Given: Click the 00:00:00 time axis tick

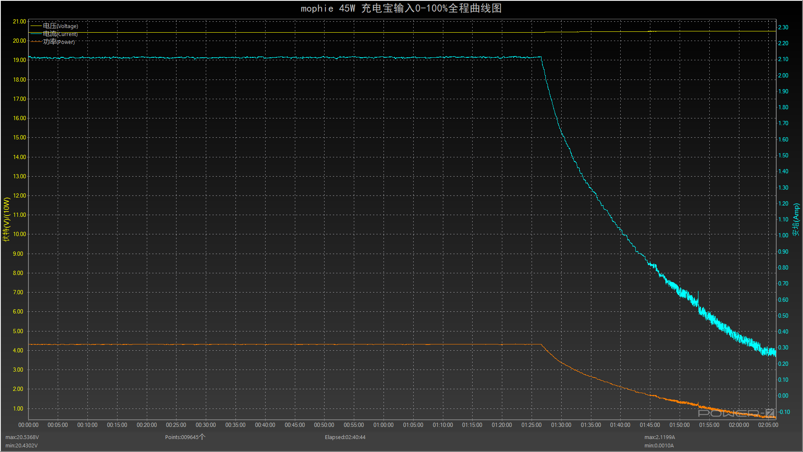Looking at the screenshot, I should [x=28, y=425].
